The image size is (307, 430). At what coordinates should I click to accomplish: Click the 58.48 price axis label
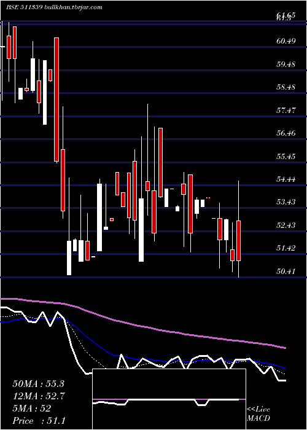286,87
